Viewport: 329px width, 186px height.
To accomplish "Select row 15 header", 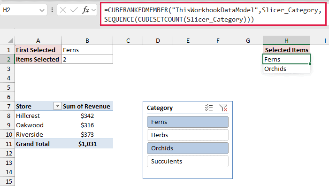I will (x=8, y=181).
